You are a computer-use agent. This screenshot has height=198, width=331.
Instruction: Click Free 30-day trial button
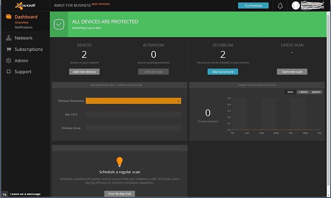[x=120, y=193]
